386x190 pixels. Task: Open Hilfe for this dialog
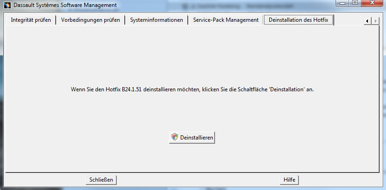[289, 180]
